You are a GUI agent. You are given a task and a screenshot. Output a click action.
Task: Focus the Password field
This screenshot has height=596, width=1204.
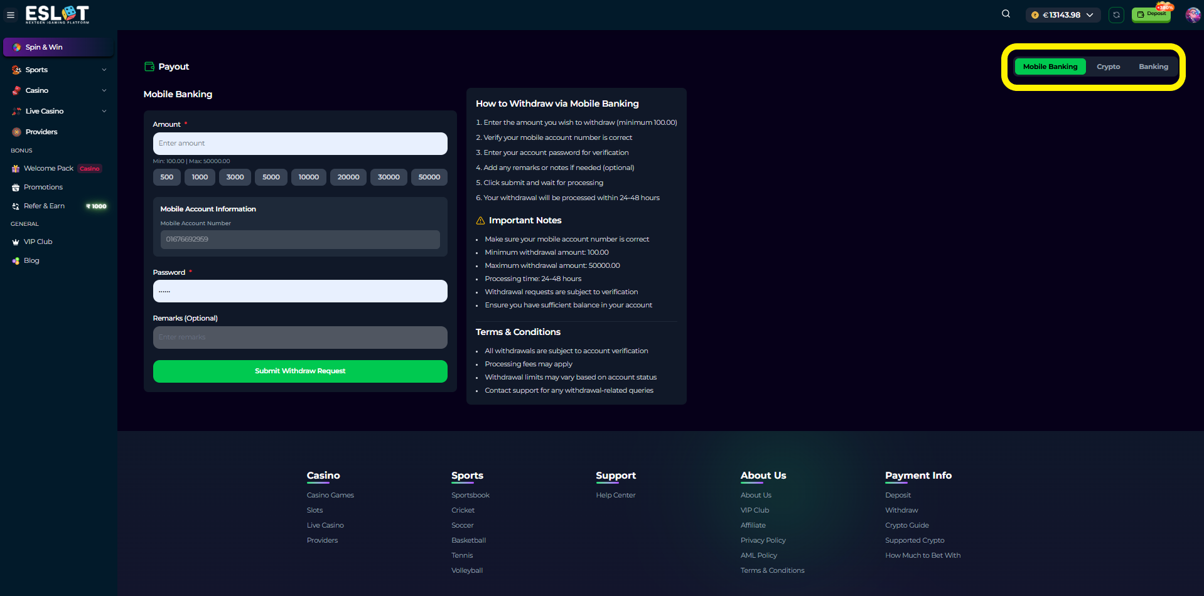[x=300, y=291]
